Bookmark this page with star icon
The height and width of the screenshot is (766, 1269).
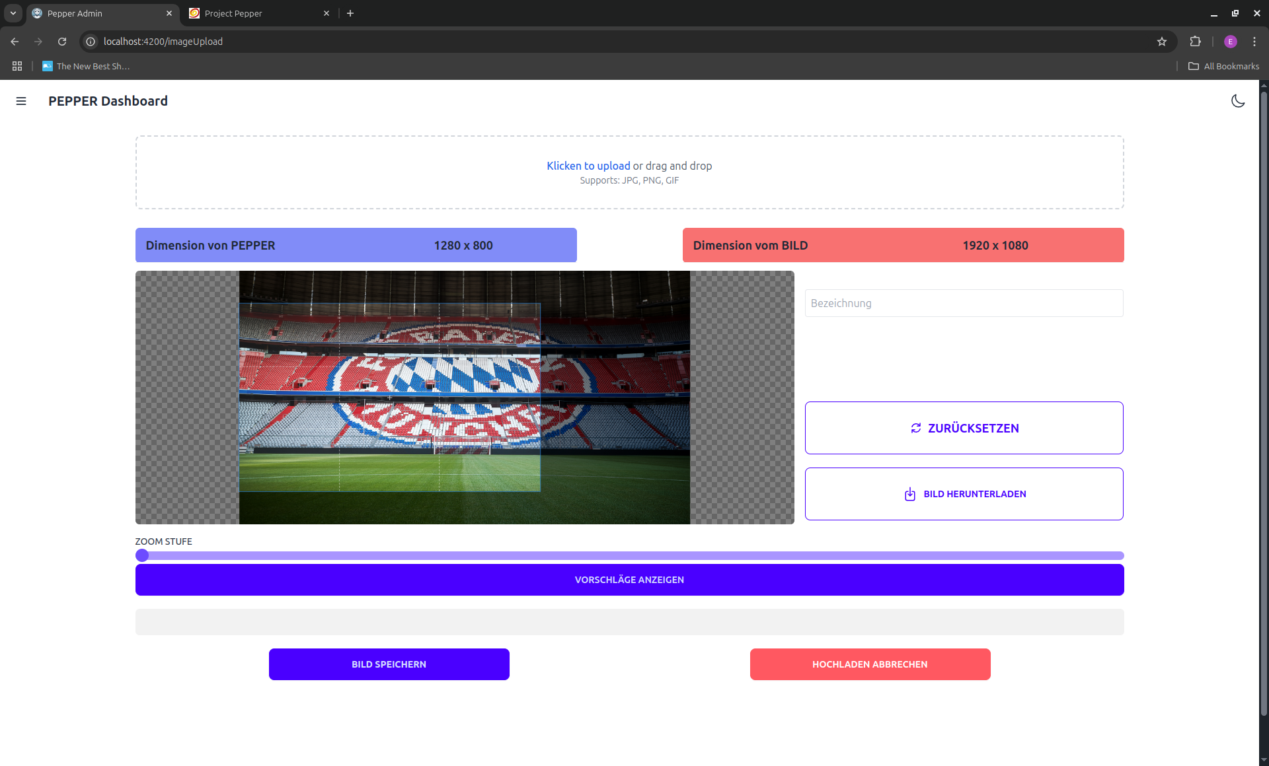tap(1162, 42)
